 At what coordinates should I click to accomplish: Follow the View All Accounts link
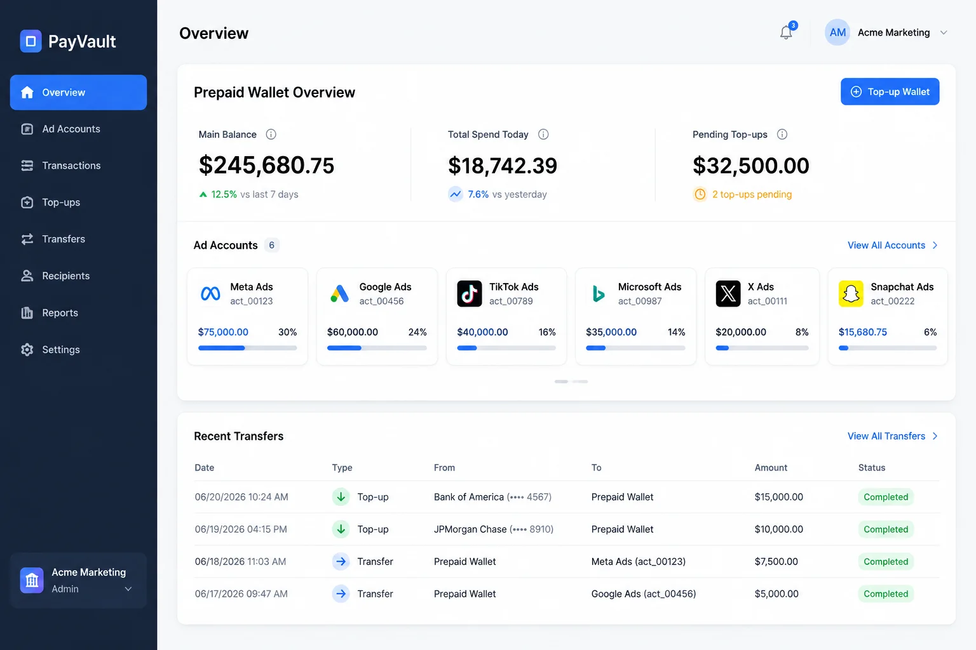pyautogui.click(x=893, y=246)
